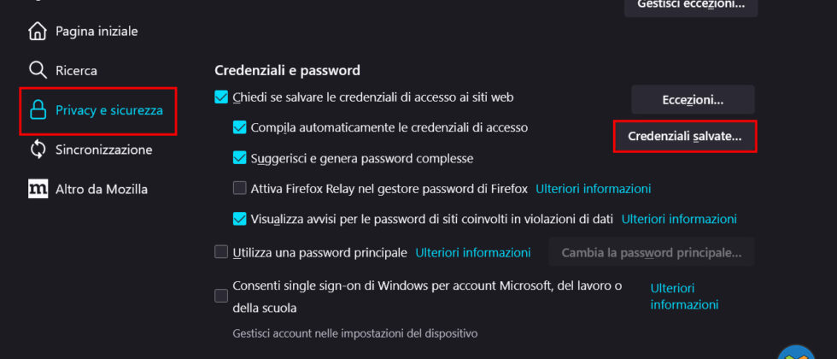
Task: Click the Sincronizzazione sync arrows icon
Action: [38, 150]
